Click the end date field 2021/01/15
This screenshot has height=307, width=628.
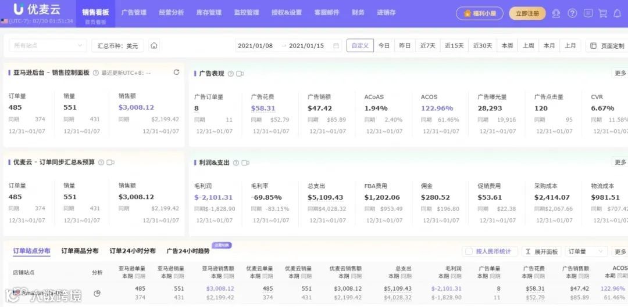pos(306,46)
